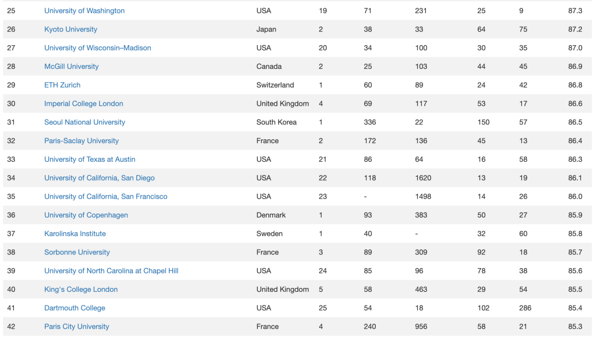
Task: Open University of California, San Diego link
Action: pyautogui.click(x=99, y=178)
